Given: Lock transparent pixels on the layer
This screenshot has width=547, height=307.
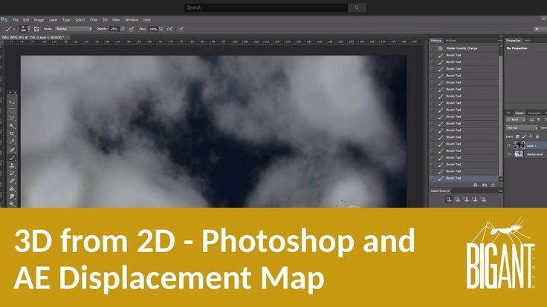Looking at the screenshot, I should (518, 136).
